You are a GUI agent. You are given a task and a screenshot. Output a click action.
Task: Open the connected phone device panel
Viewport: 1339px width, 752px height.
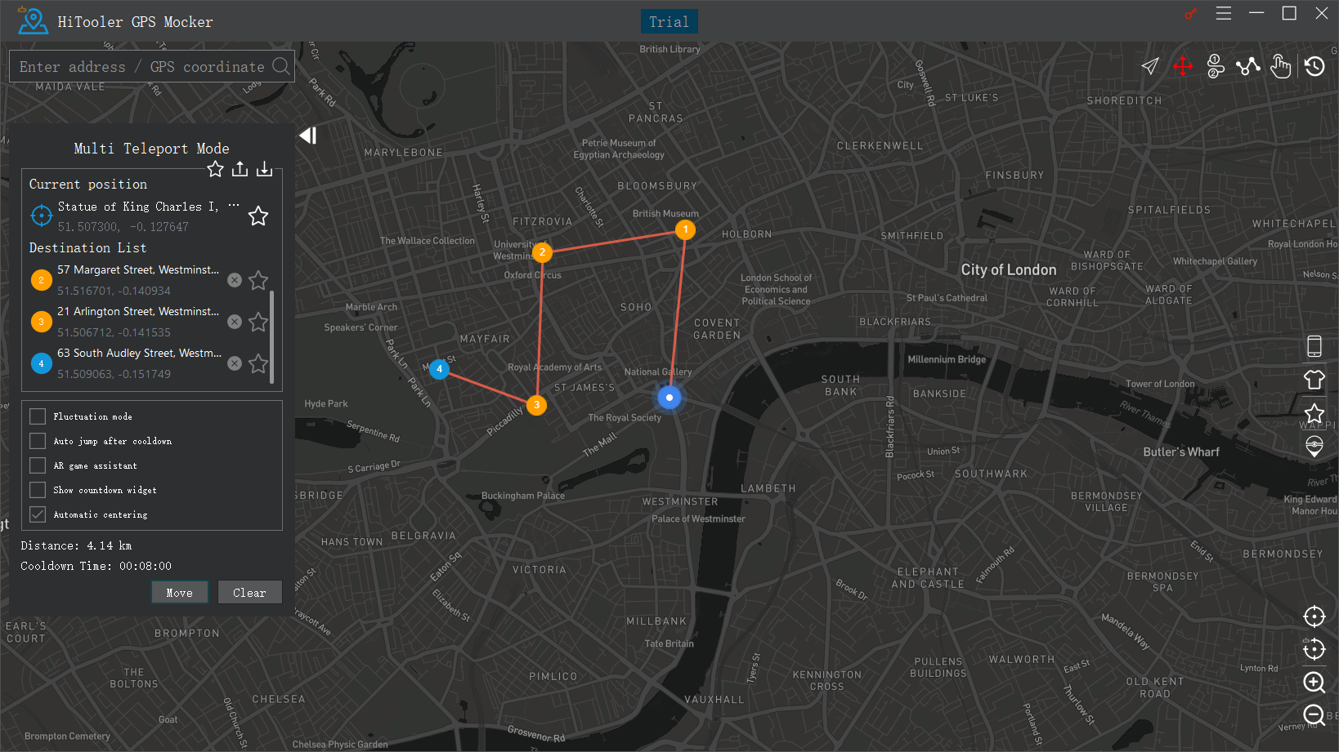coord(1314,345)
